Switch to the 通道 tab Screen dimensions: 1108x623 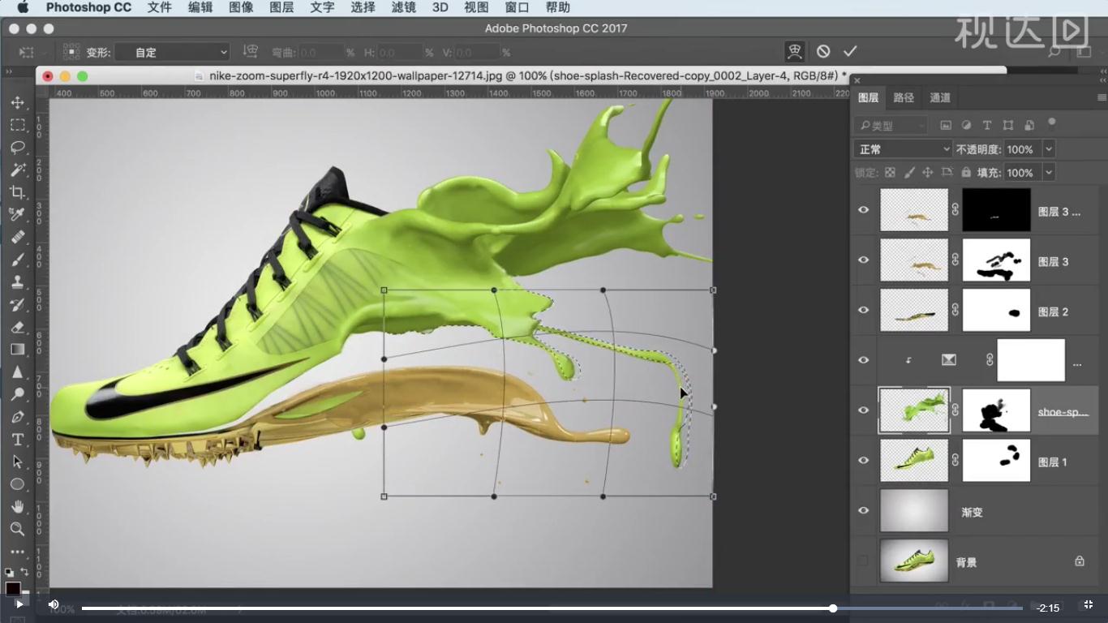(940, 97)
